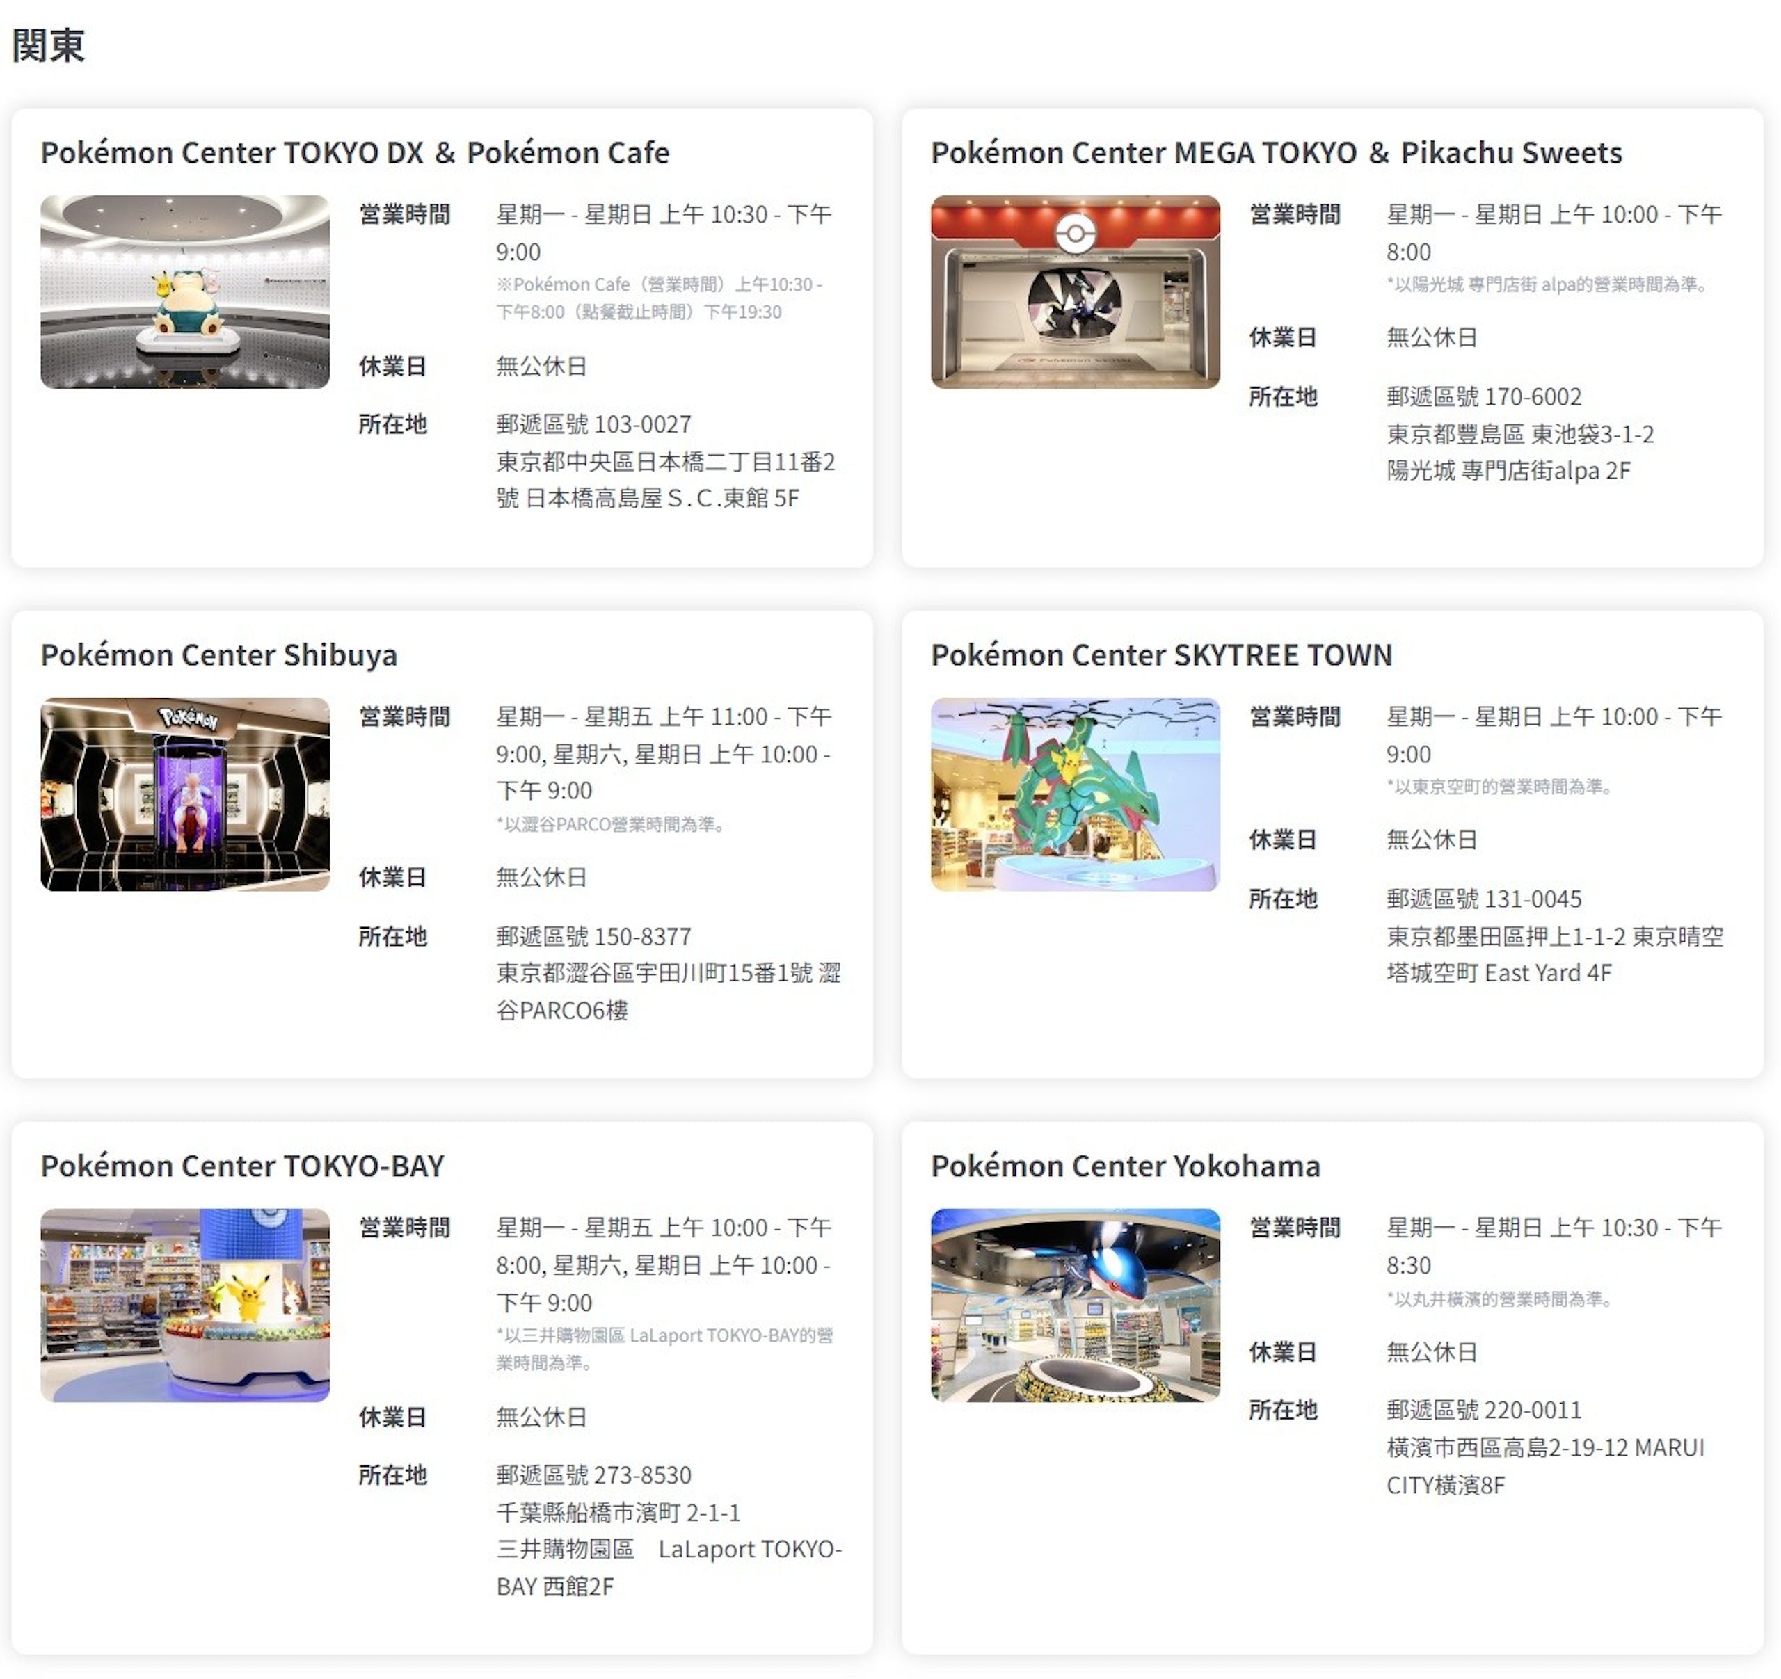Click 無公休日 in MEGA TOKYO card
Screen dimensions: 1781x1679
coord(1432,337)
